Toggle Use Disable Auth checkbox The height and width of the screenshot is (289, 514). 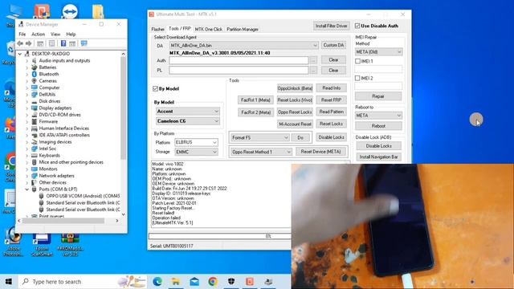pyautogui.click(x=357, y=26)
